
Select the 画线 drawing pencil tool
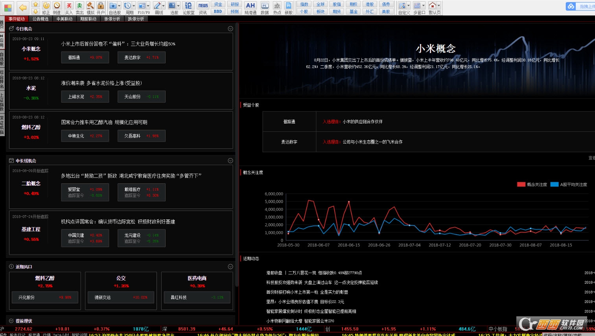pos(157,6)
